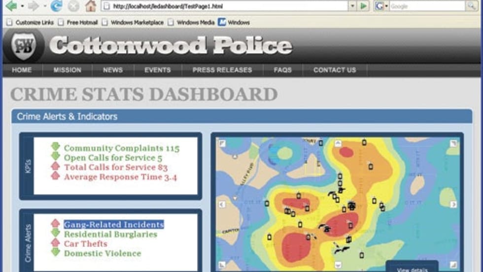Pan the crime map up with the top arrow
The width and height of the screenshot is (483, 272).
coord(338,143)
